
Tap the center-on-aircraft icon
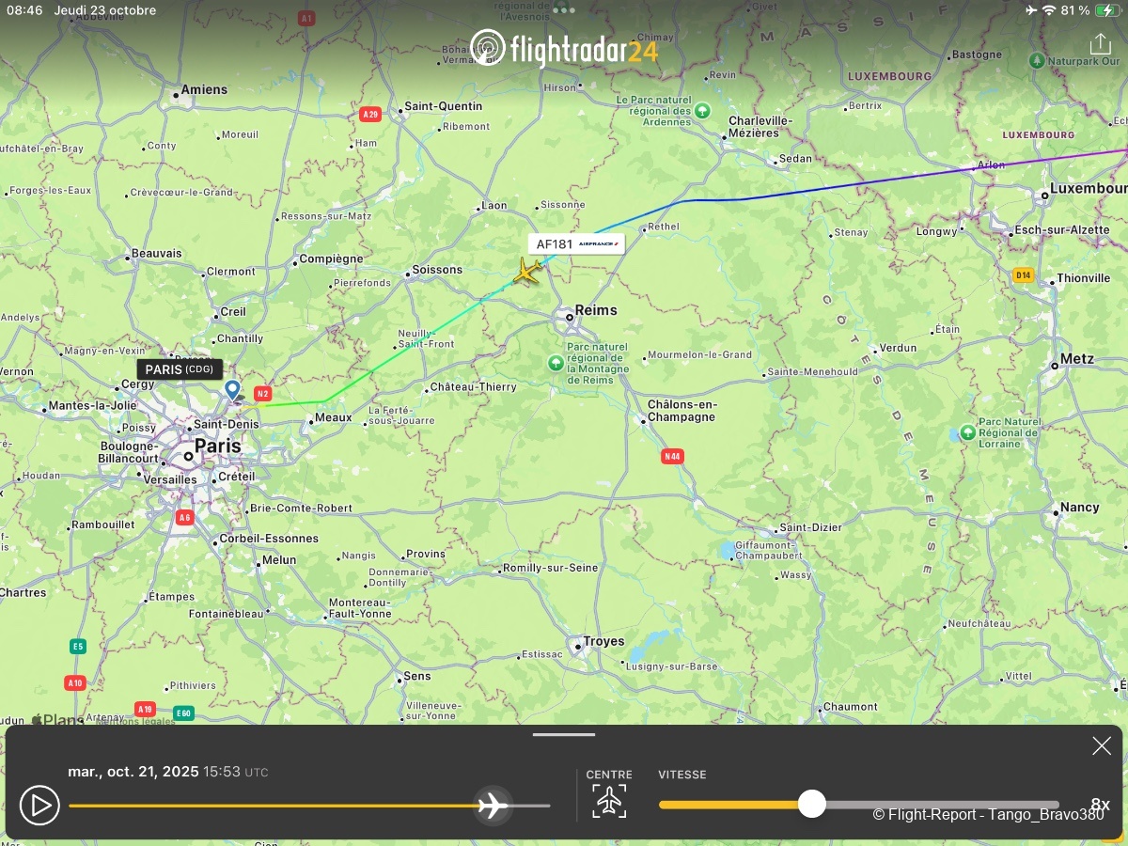coord(609,801)
